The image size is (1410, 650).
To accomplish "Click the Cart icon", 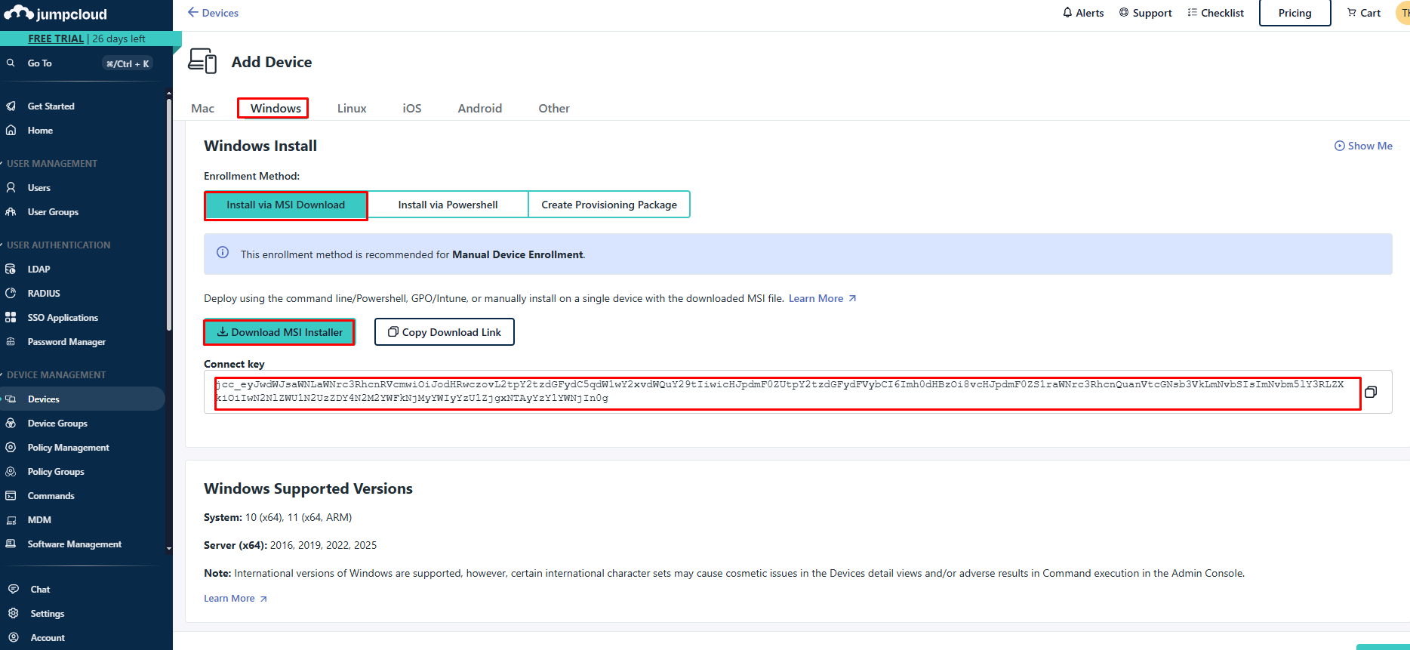I will click(x=1352, y=13).
